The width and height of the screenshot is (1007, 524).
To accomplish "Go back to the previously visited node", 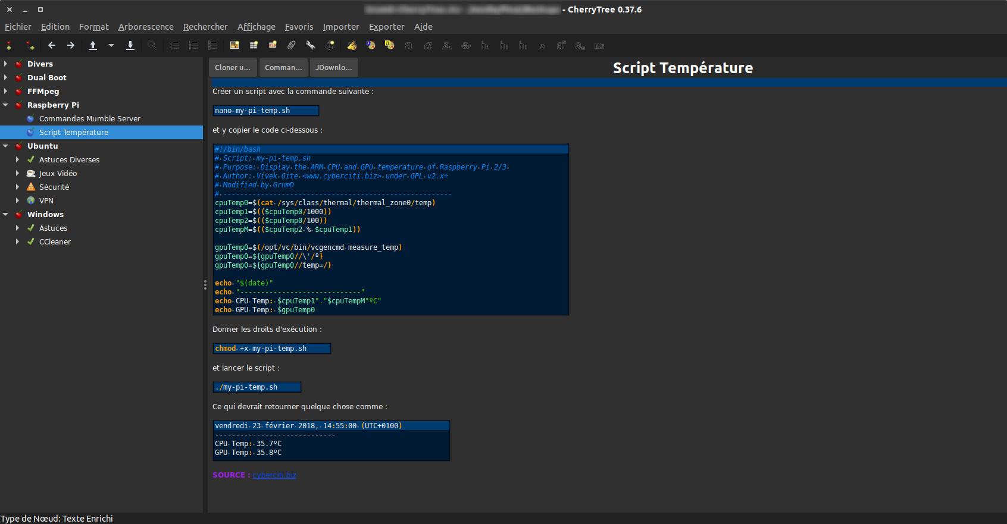I will (52, 46).
